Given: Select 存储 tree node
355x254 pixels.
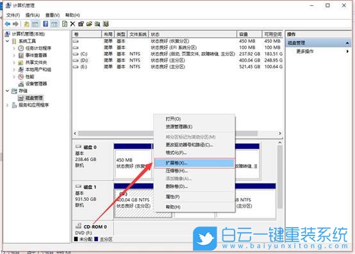Looking at the screenshot, I should (x=23, y=91).
